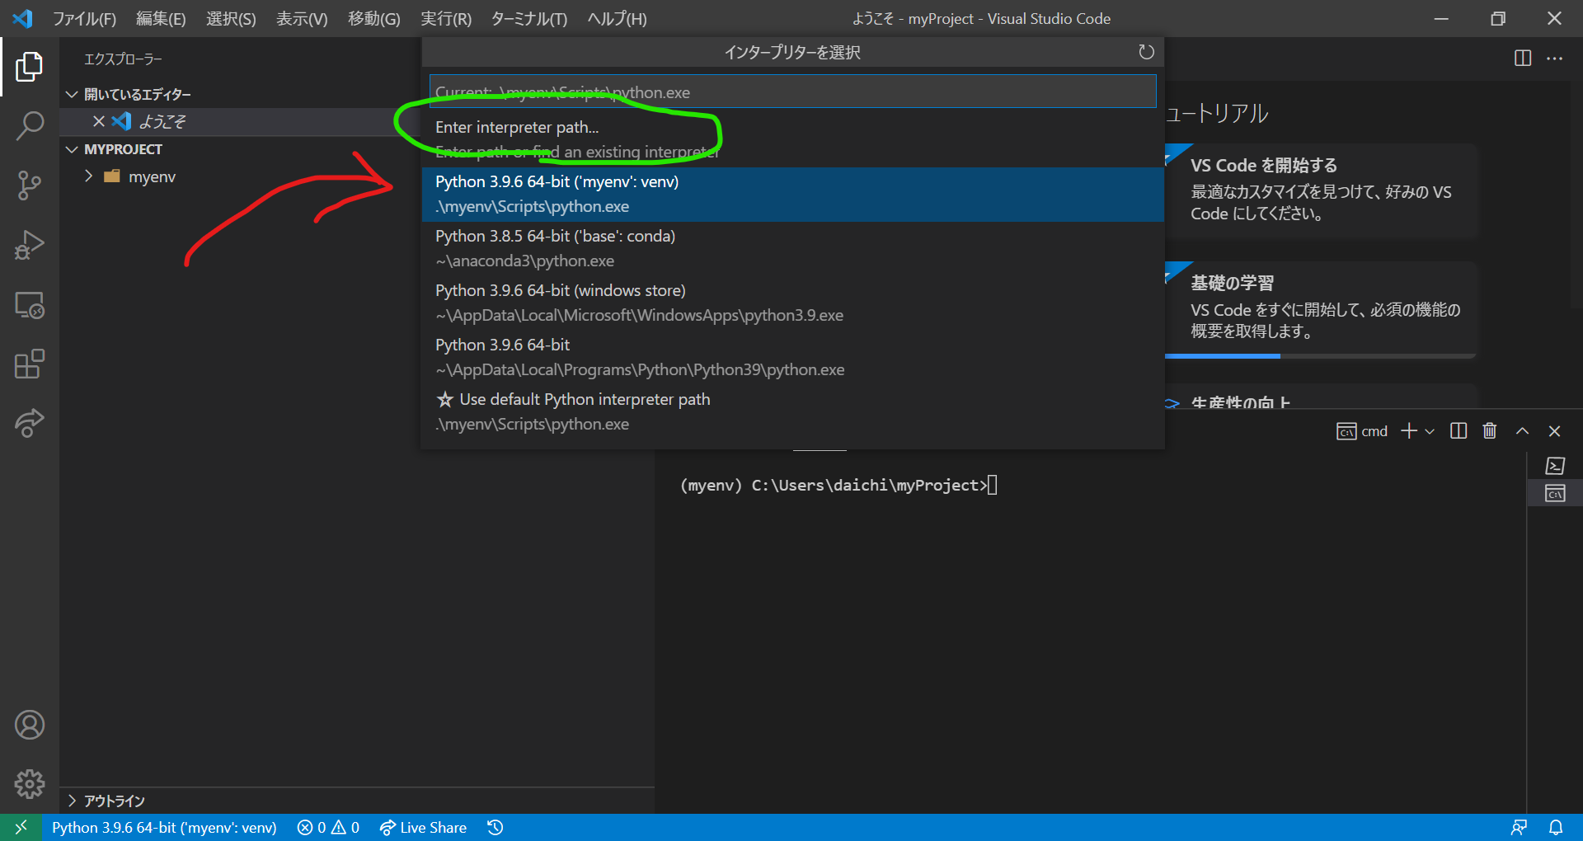Image resolution: width=1583 pixels, height=841 pixels.
Task: Split the editor to the right
Action: click(1523, 58)
